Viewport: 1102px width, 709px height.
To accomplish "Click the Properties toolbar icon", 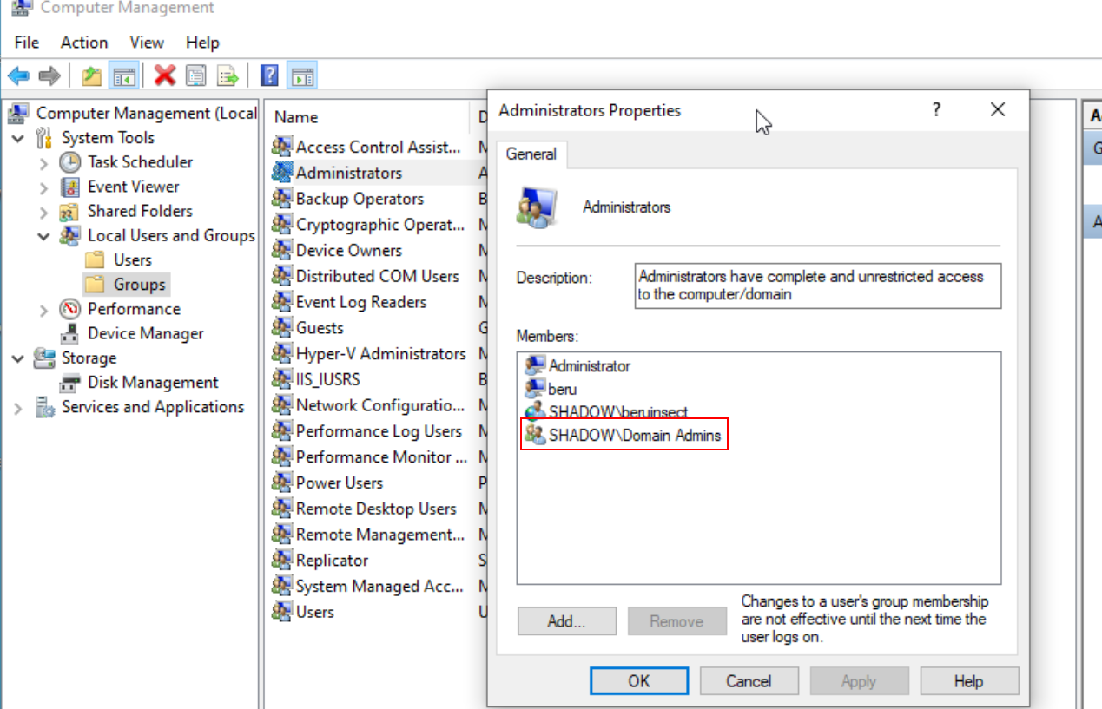I will pos(196,76).
